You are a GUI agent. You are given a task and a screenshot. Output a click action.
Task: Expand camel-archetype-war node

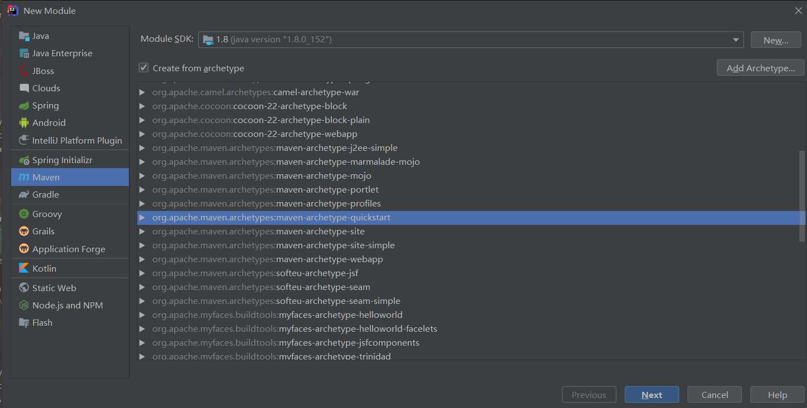[x=142, y=92]
